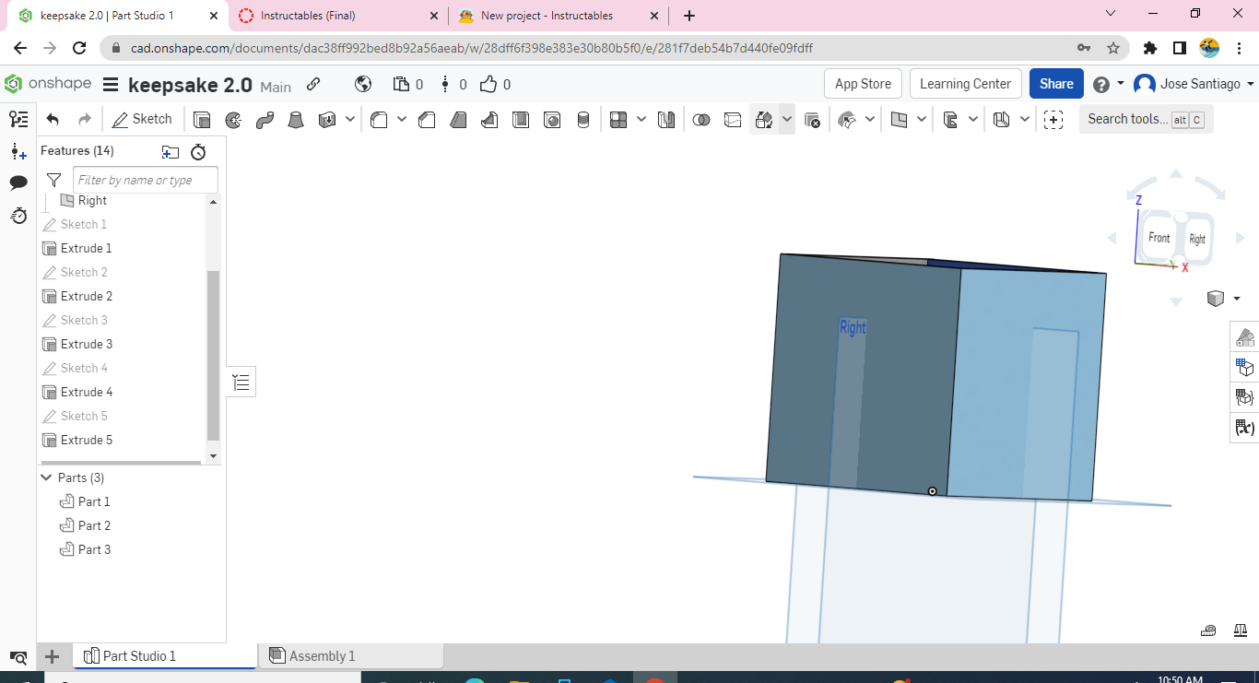Select the Extrude tool in the toolbar
The height and width of the screenshot is (683, 1259).
pyautogui.click(x=202, y=120)
